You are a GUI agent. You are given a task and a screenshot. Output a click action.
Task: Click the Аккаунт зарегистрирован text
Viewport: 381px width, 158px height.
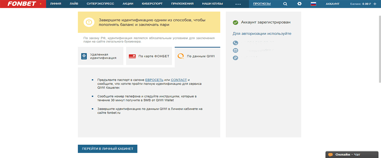(x=266, y=22)
